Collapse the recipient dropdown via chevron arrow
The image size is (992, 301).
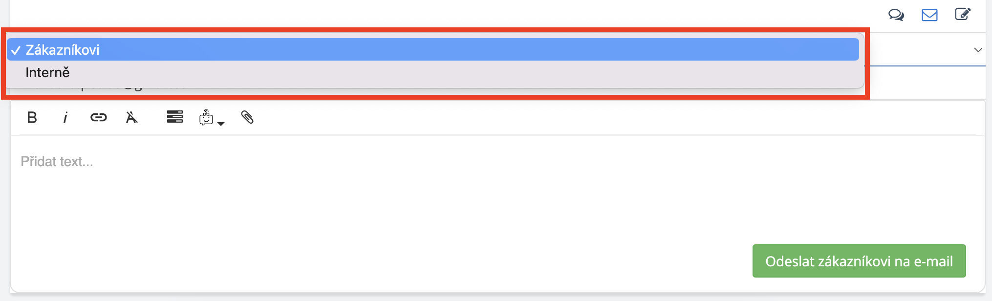(x=978, y=50)
